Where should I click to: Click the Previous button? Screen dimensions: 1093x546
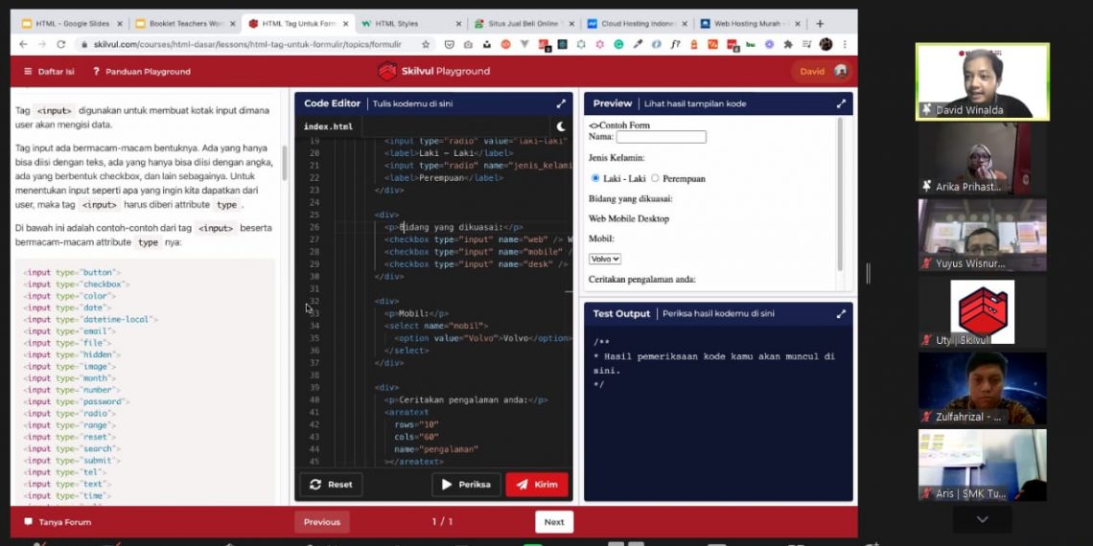[322, 522]
